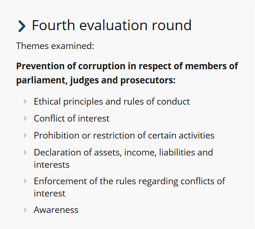Viewport: 255px width, 229px height.
Task: Click the bullet arrow before Declaration of assets
Action: (25, 153)
